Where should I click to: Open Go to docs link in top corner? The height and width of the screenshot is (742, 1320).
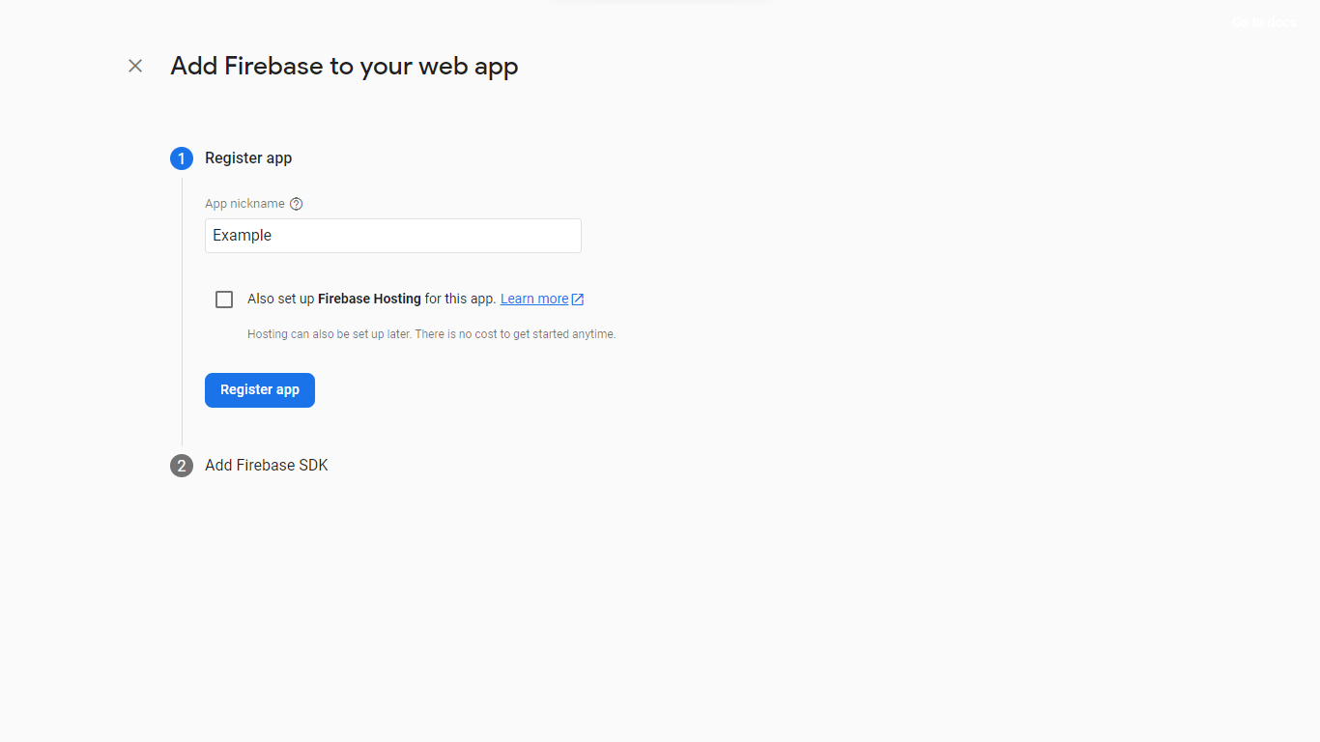click(x=1264, y=22)
